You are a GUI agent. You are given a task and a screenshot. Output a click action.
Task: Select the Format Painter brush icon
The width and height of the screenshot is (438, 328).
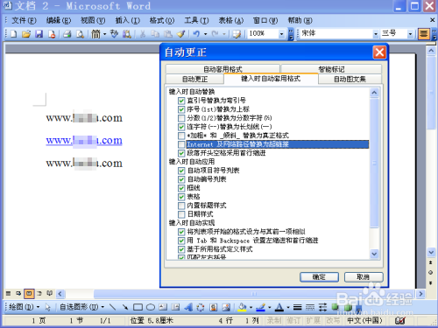tap(180, 34)
